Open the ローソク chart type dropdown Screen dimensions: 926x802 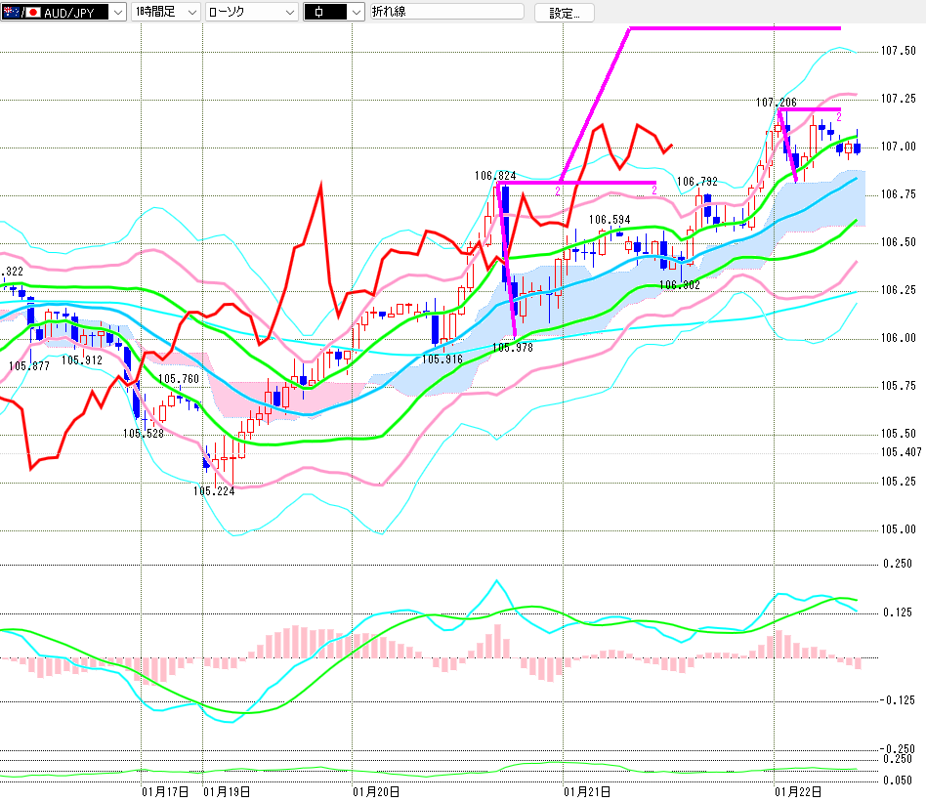288,13
